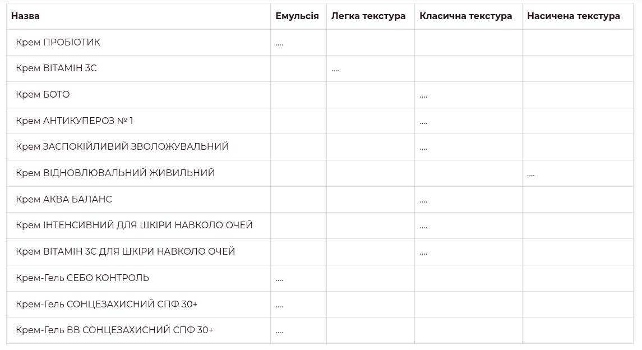
Task: Click Крем-Гель СЕБО КОНТРОЛЬ product name
Action: point(82,278)
